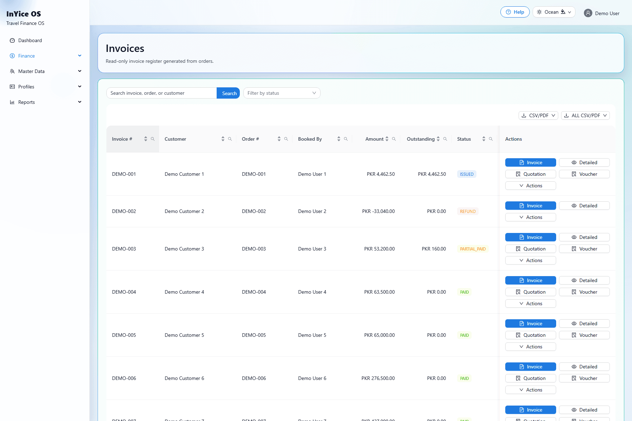The image size is (632, 421).
Task: Click Quotation button for DEMO-003
Action: (531, 249)
